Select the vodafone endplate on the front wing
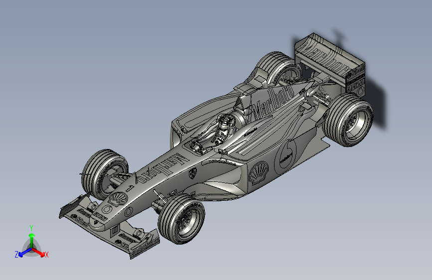This screenshot has height=280, width=432. click(x=144, y=245)
